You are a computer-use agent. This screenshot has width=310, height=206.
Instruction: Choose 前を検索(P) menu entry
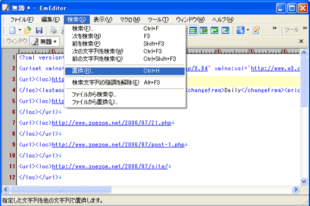pyautogui.click(x=125, y=44)
